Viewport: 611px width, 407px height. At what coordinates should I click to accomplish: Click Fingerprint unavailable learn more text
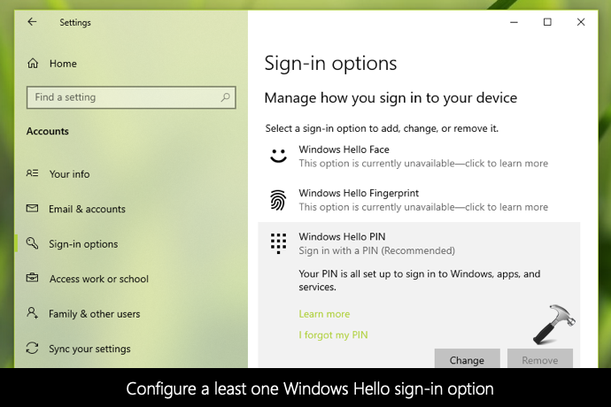(x=423, y=207)
